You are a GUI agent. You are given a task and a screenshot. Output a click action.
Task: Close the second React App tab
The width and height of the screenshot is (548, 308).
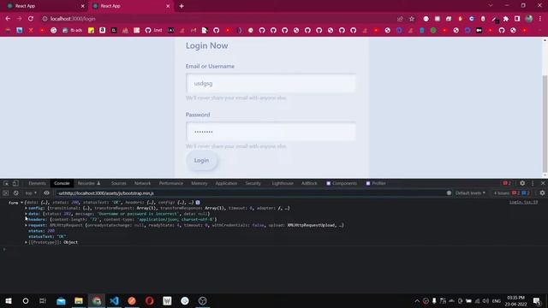(x=168, y=6)
